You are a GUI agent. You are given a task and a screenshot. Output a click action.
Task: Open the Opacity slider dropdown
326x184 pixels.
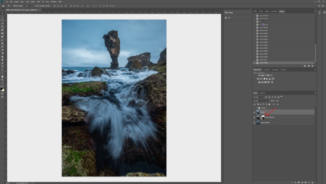281,101
